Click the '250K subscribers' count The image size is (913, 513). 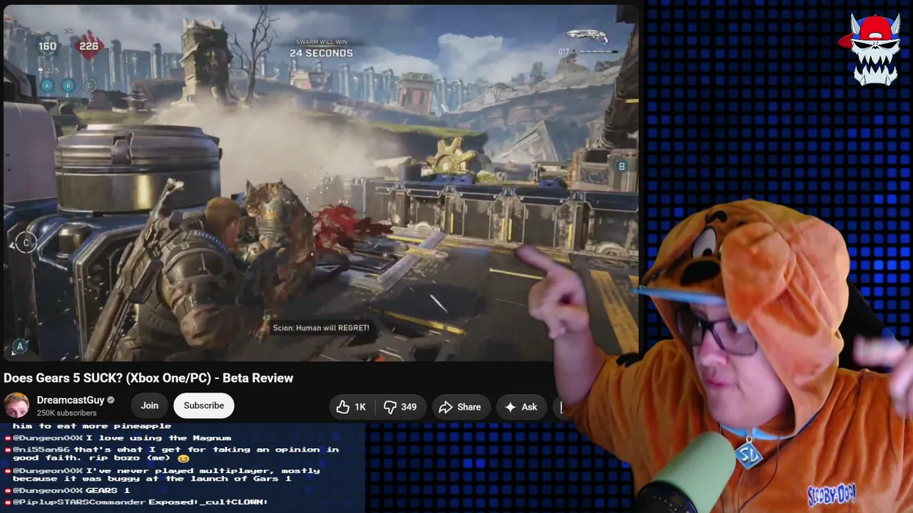[x=66, y=413]
